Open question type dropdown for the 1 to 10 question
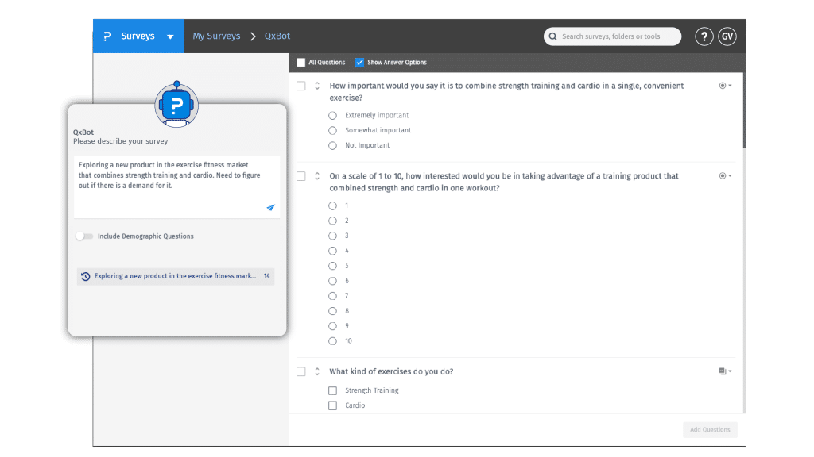Viewport: 814px width, 457px height. coord(725,175)
